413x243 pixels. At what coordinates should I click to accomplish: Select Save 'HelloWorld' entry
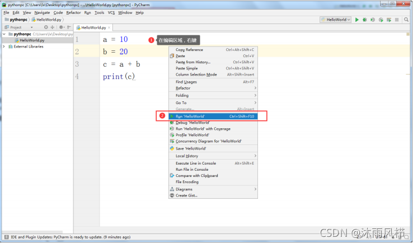(213, 148)
